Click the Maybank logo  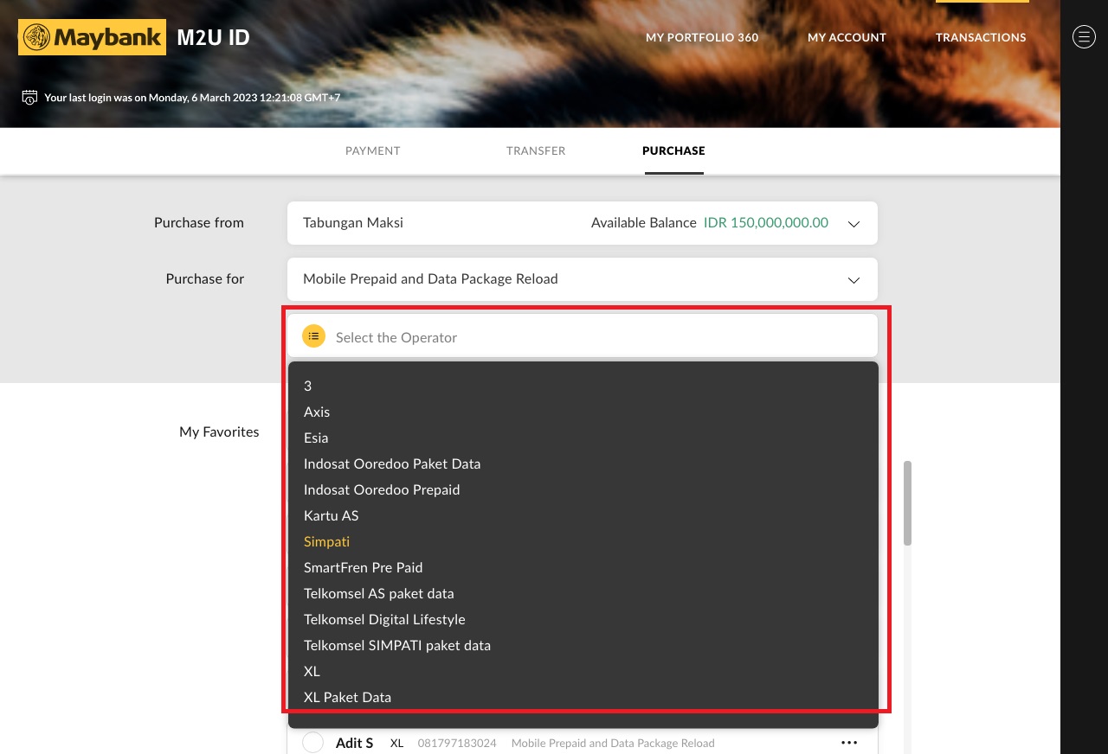pos(92,37)
